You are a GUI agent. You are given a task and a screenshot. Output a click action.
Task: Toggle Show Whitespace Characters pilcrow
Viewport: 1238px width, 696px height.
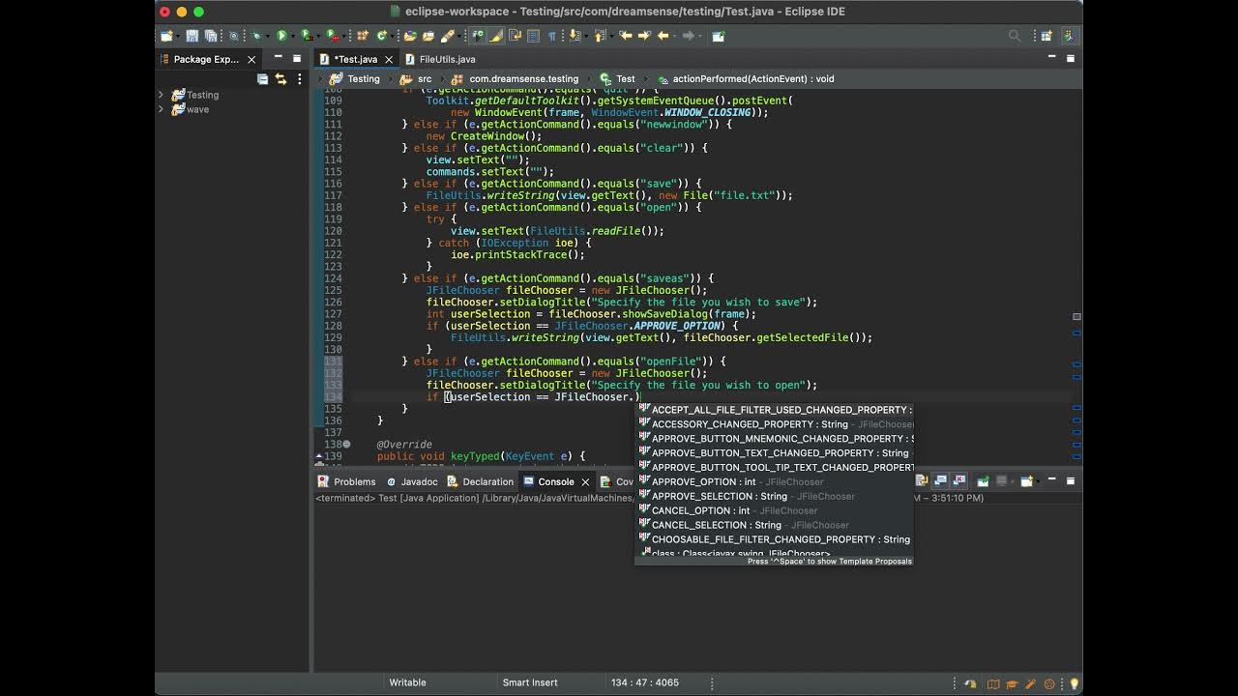pyautogui.click(x=552, y=36)
